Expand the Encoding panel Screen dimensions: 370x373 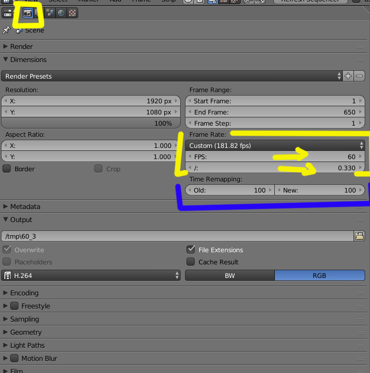tap(5, 293)
